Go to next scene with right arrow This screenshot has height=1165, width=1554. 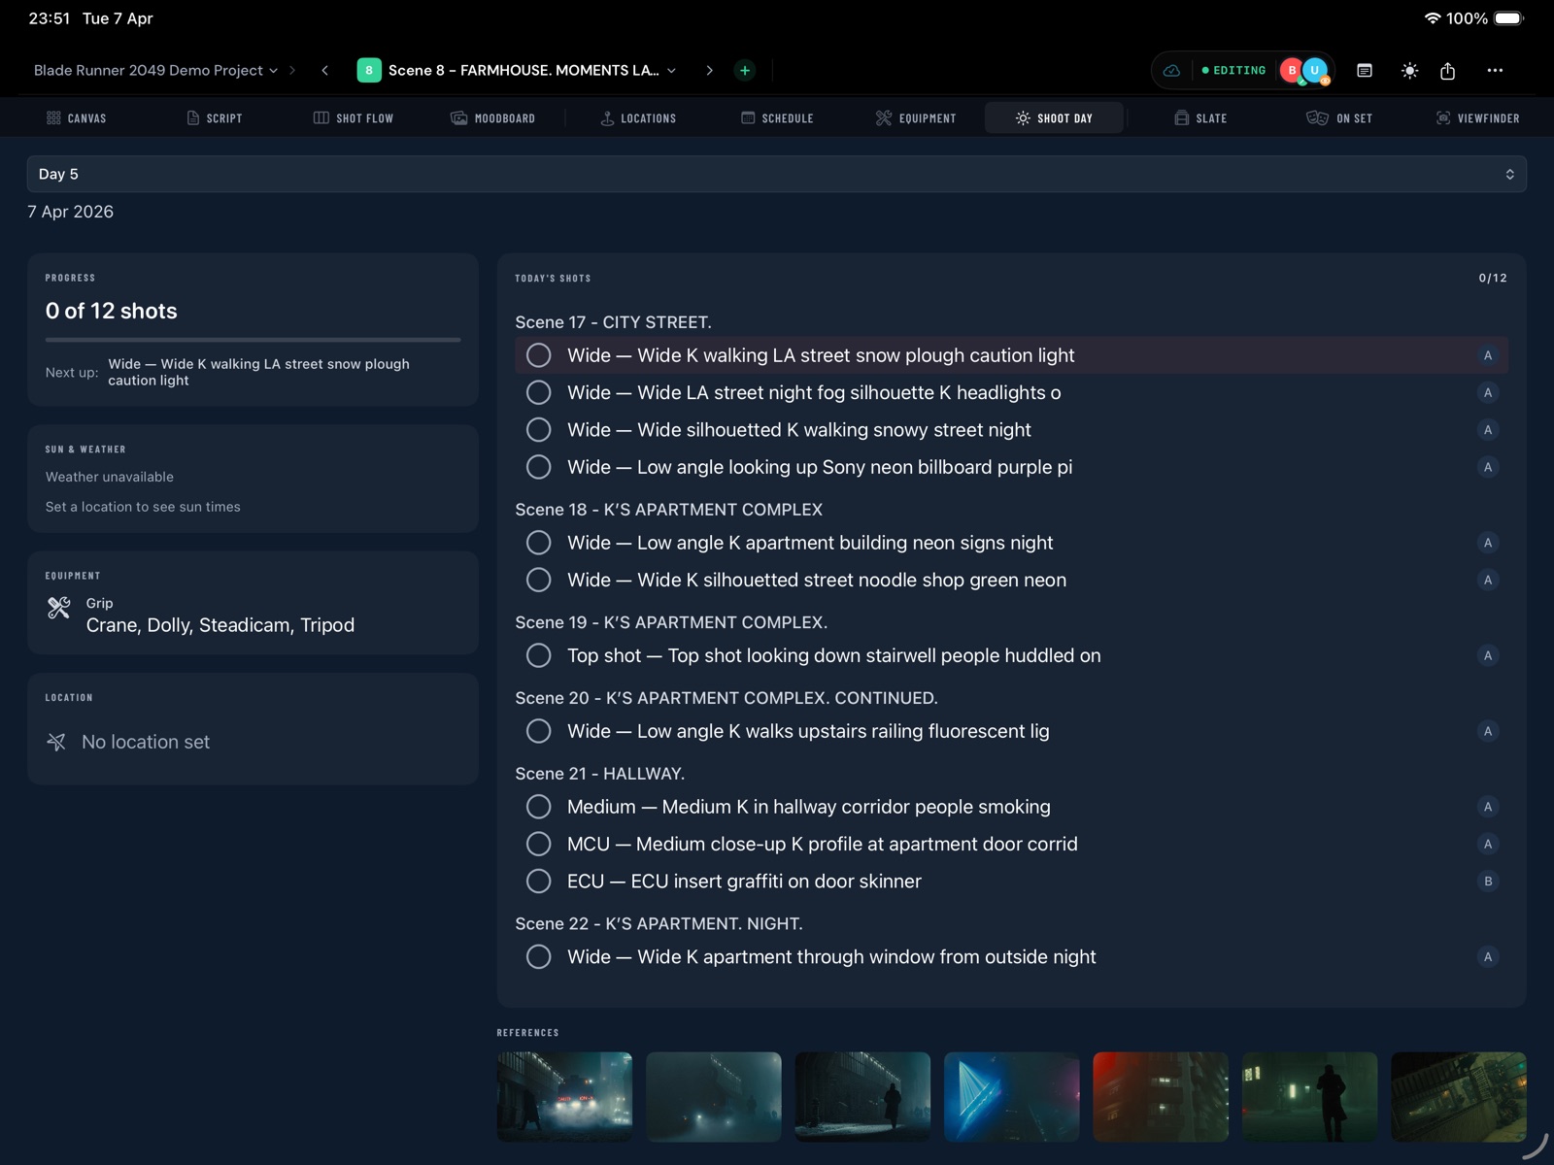click(709, 70)
